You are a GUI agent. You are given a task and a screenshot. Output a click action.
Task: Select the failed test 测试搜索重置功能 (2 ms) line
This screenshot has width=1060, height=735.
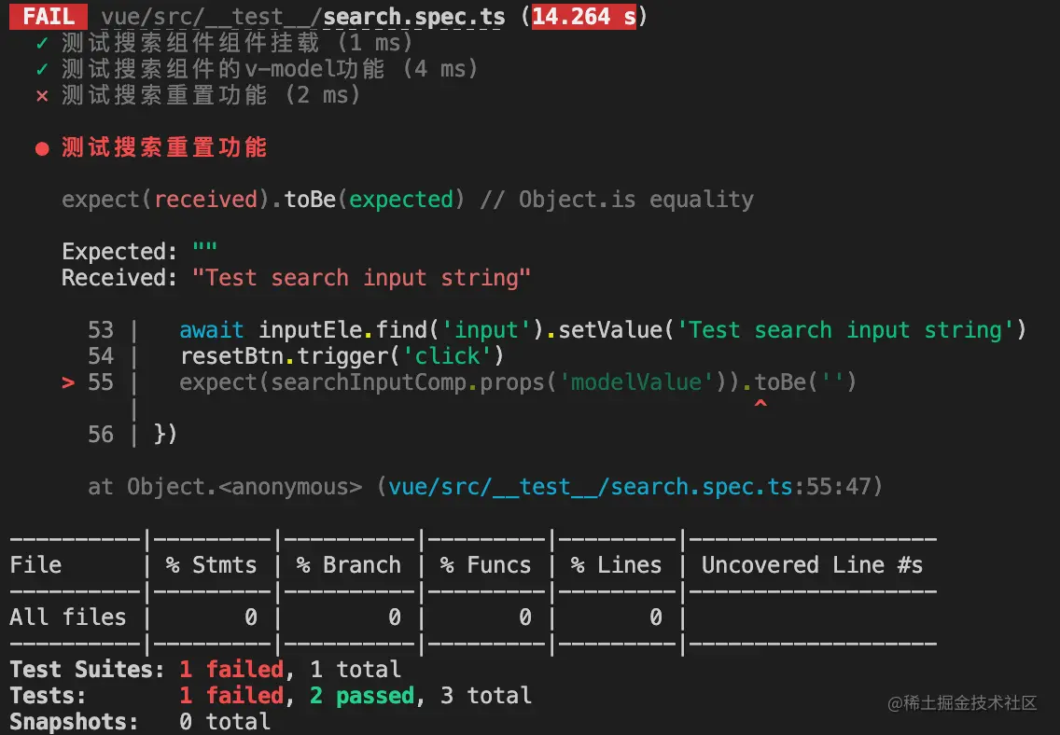click(x=198, y=95)
